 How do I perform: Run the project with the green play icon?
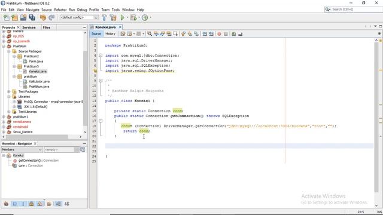pos(123,17)
